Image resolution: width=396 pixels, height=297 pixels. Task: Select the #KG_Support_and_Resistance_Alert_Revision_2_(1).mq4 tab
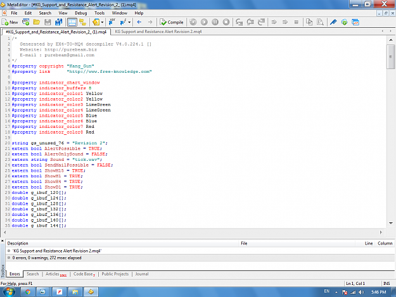(56, 32)
